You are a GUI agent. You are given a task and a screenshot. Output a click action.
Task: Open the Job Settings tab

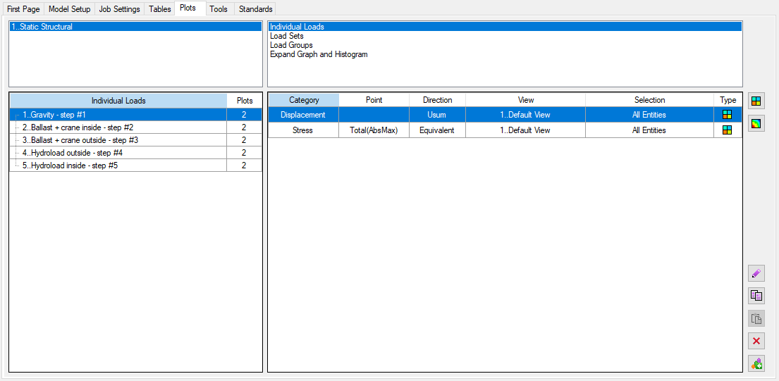click(x=119, y=9)
